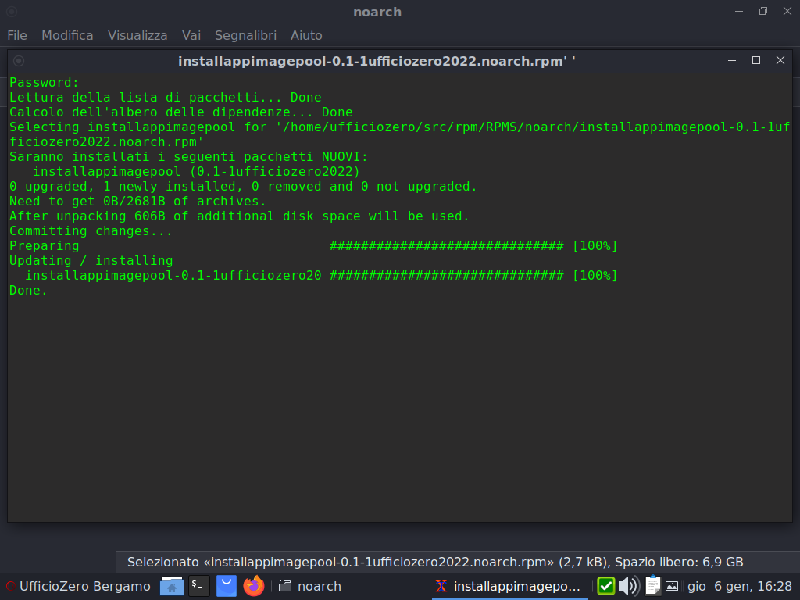Click the green checkmark update tray icon

(x=605, y=586)
